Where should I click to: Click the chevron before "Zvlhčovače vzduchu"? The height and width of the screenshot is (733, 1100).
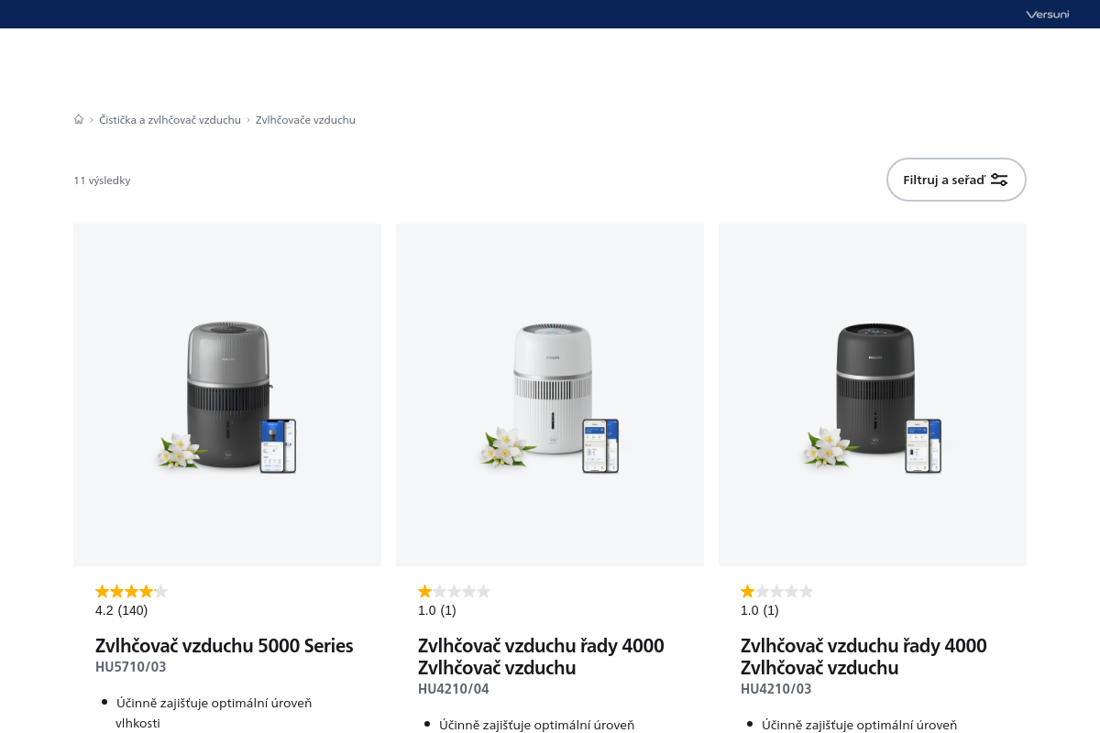tap(247, 119)
